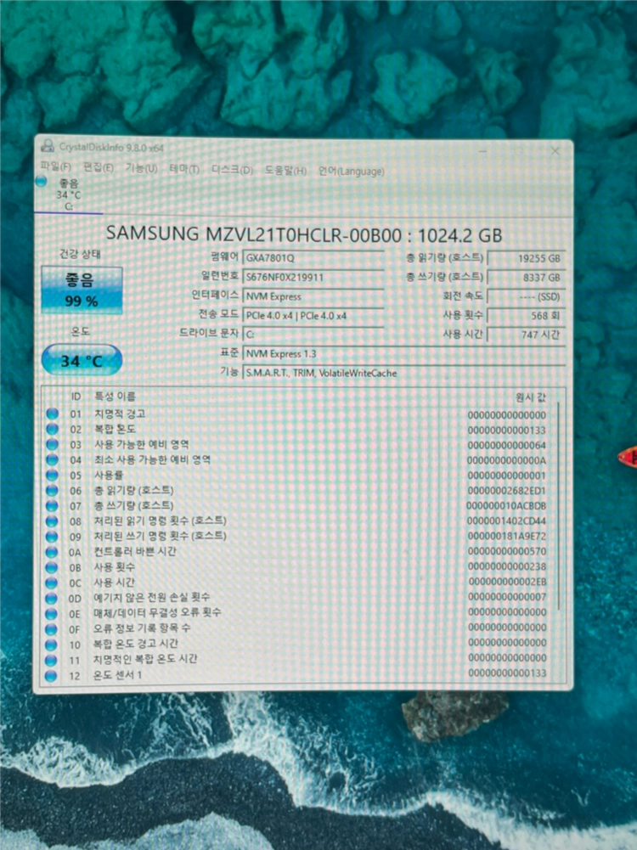Click status orb for 05 사용률
This screenshot has height=850, width=637.
tap(52, 475)
